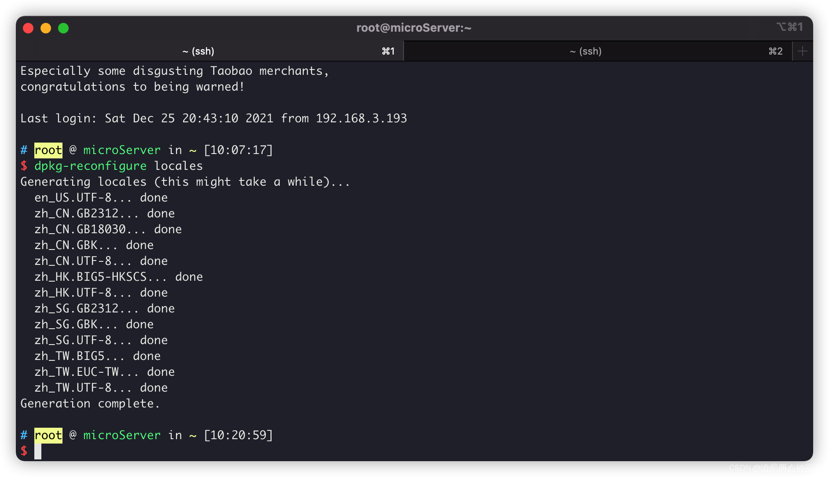The height and width of the screenshot is (477, 829).
Task: Click the Last login line
Action: [214, 118]
